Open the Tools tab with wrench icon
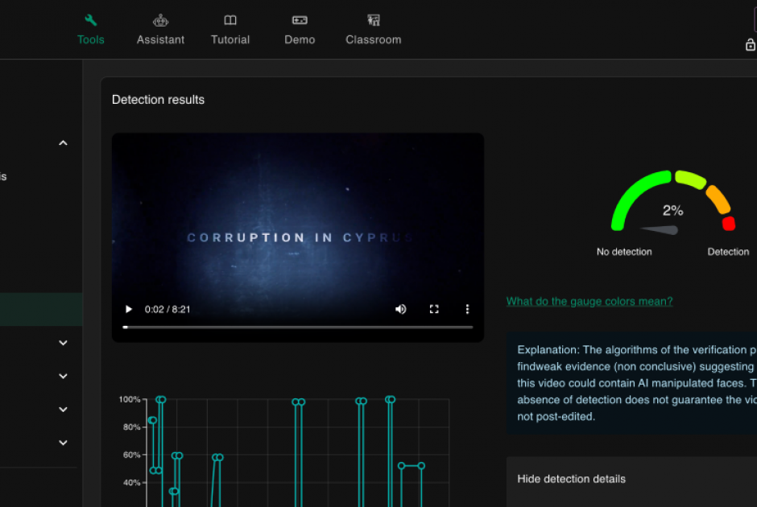The width and height of the screenshot is (757, 507). tap(90, 29)
